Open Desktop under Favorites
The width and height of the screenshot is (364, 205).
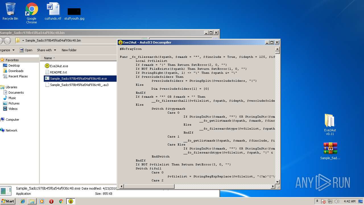coord(14,65)
